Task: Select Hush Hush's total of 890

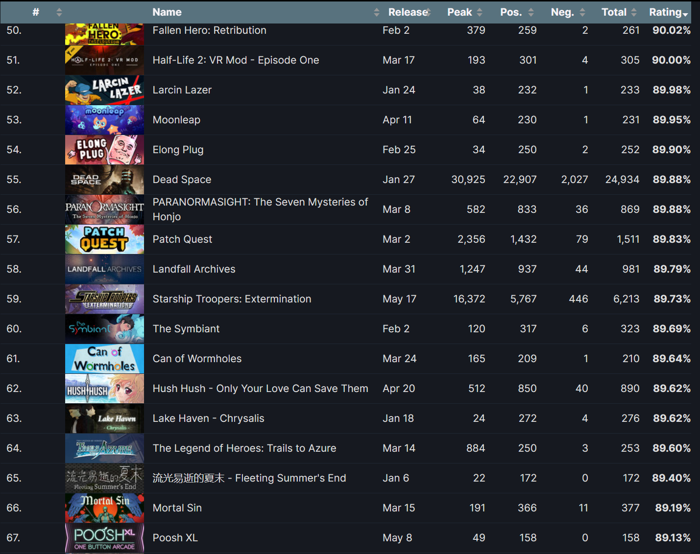Action: 630,389
